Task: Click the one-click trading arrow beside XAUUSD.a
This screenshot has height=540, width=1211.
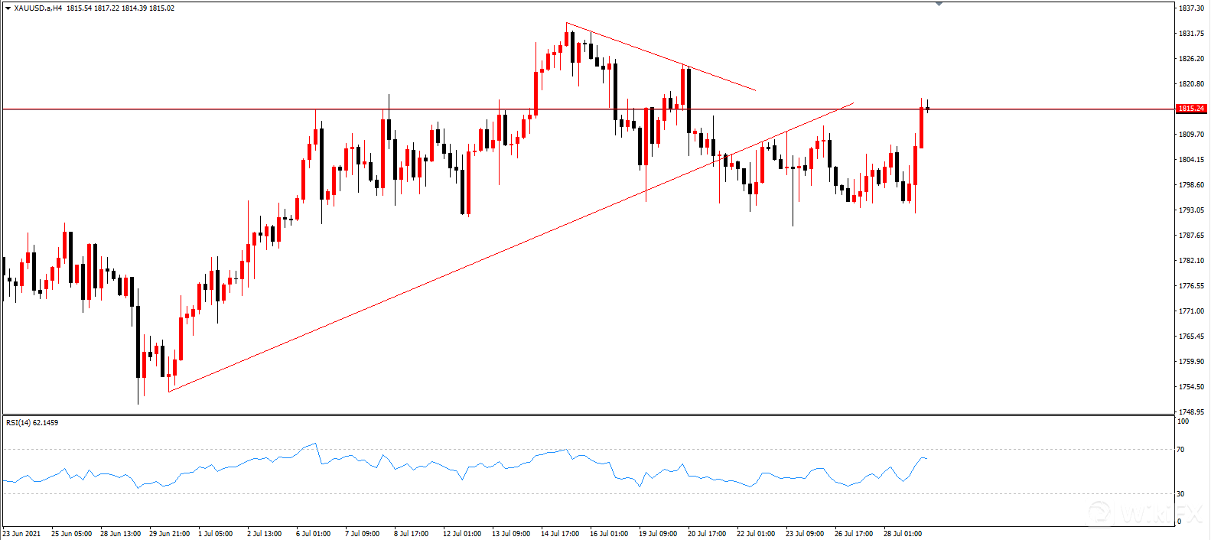Action: (x=8, y=8)
